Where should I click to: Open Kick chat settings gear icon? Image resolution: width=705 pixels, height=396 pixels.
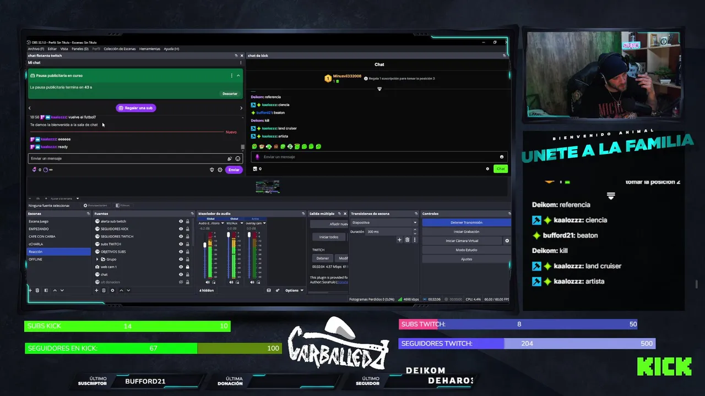[x=487, y=169]
